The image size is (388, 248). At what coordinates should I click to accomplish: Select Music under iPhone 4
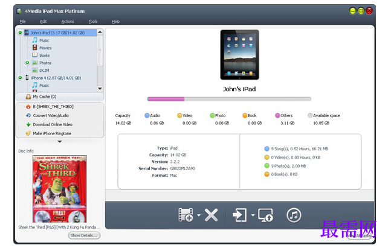click(x=44, y=86)
